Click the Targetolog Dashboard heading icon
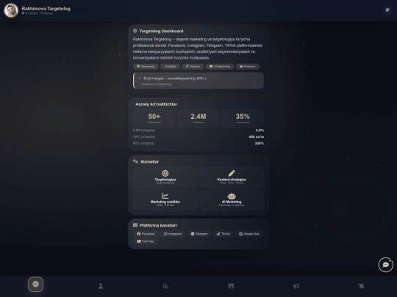 click(135, 31)
